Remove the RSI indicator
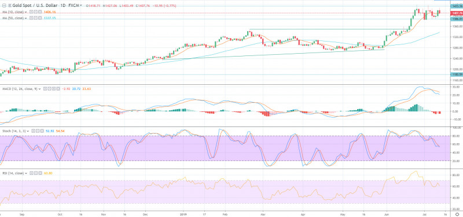The height and width of the screenshot is (217, 463). (40, 173)
